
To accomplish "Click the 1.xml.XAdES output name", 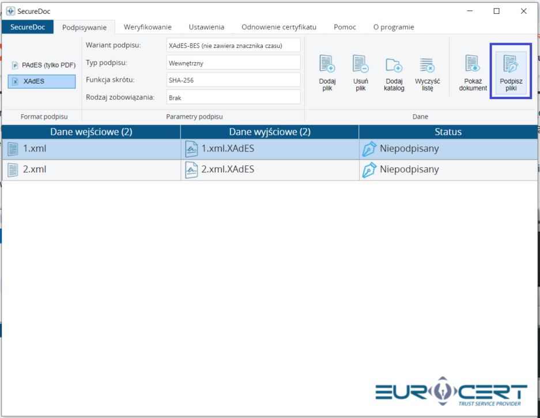I will [x=228, y=149].
